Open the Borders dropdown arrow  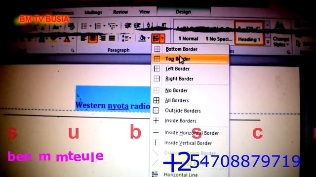pyautogui.click(x=162, y=38)
